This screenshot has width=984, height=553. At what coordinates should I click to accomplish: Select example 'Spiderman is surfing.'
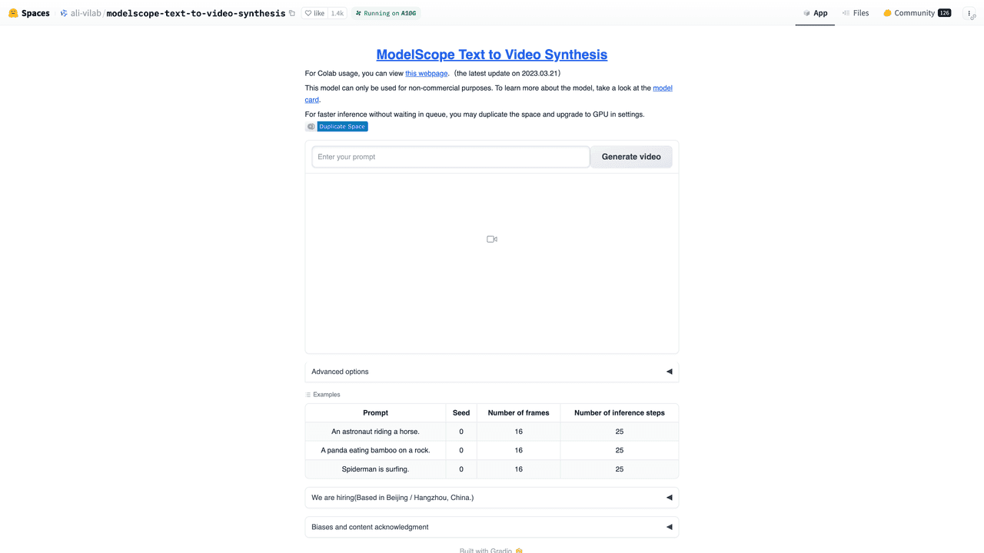click(375, 469)
